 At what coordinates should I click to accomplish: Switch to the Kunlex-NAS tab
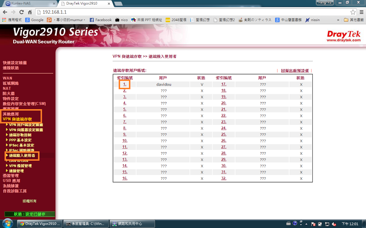(x=26, y=3)
